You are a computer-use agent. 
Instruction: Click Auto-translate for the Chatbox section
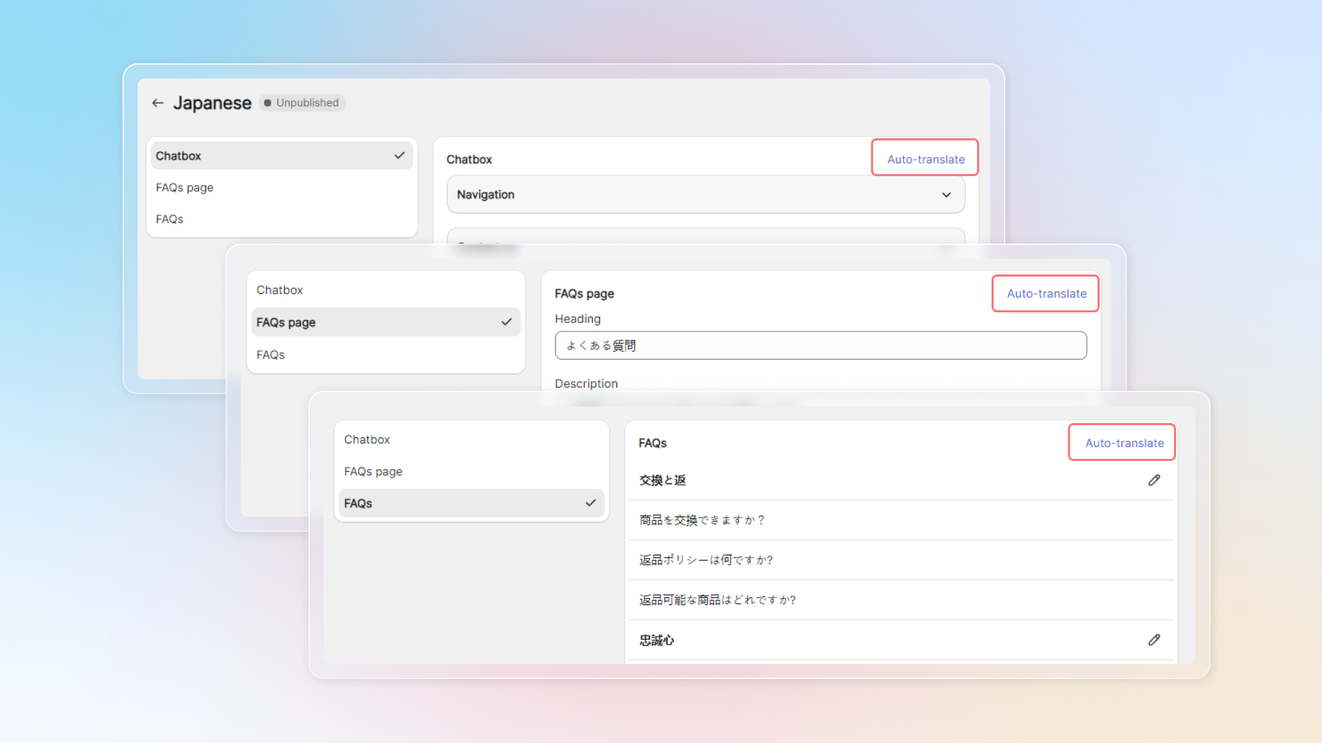[x=925, y=158]
